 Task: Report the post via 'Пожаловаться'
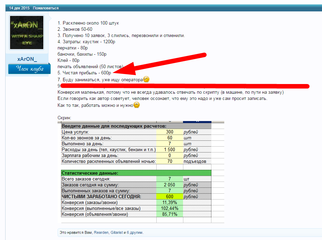click(x=46, y=8)
